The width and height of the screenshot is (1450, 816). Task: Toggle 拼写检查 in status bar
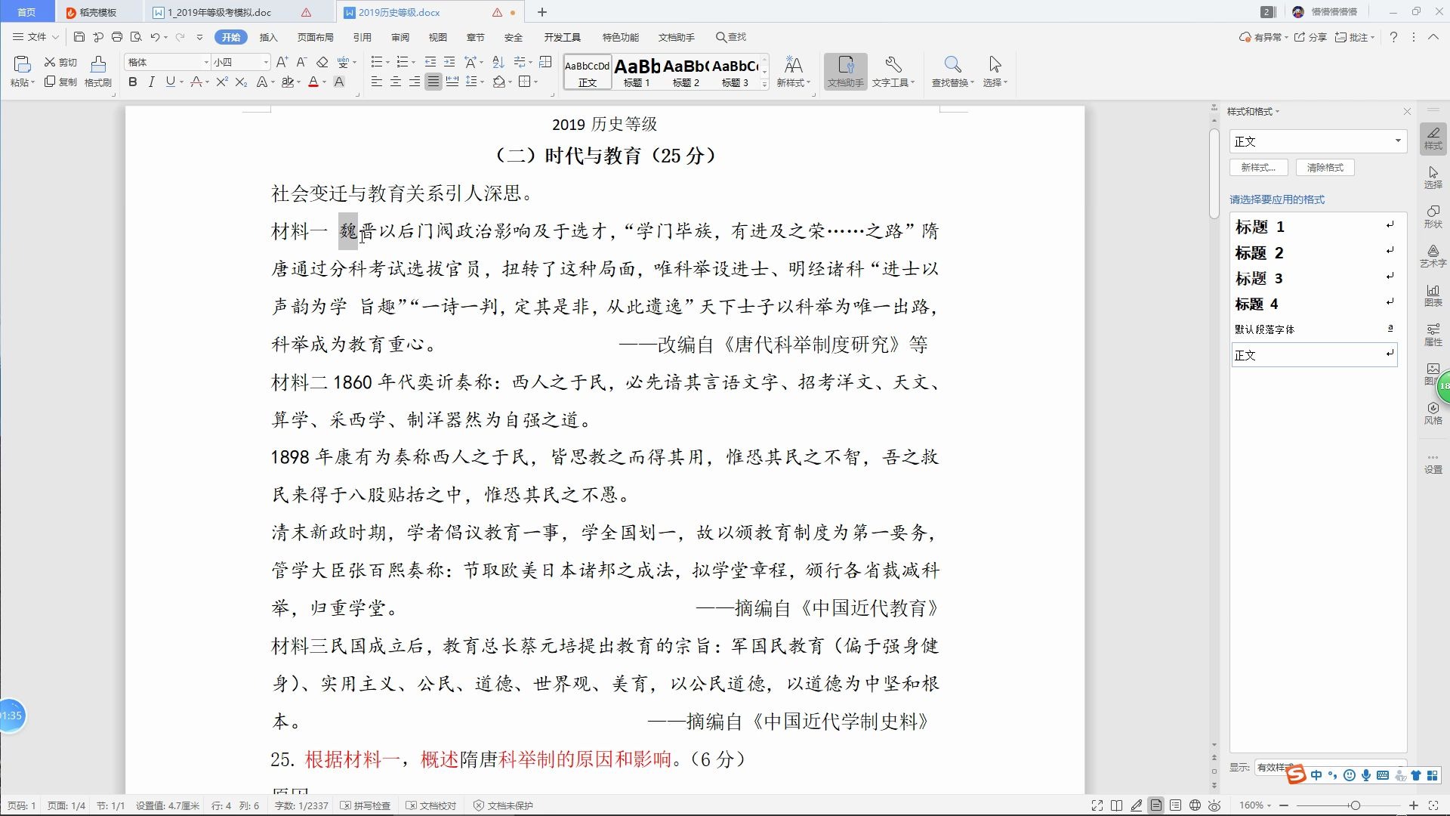[x=366, y=805]
